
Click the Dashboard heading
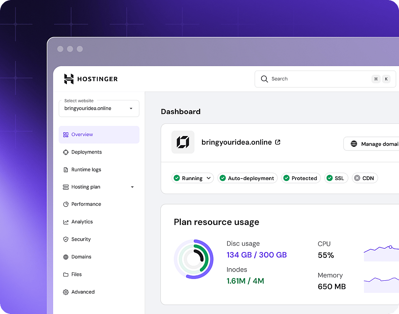pos(181,111)
